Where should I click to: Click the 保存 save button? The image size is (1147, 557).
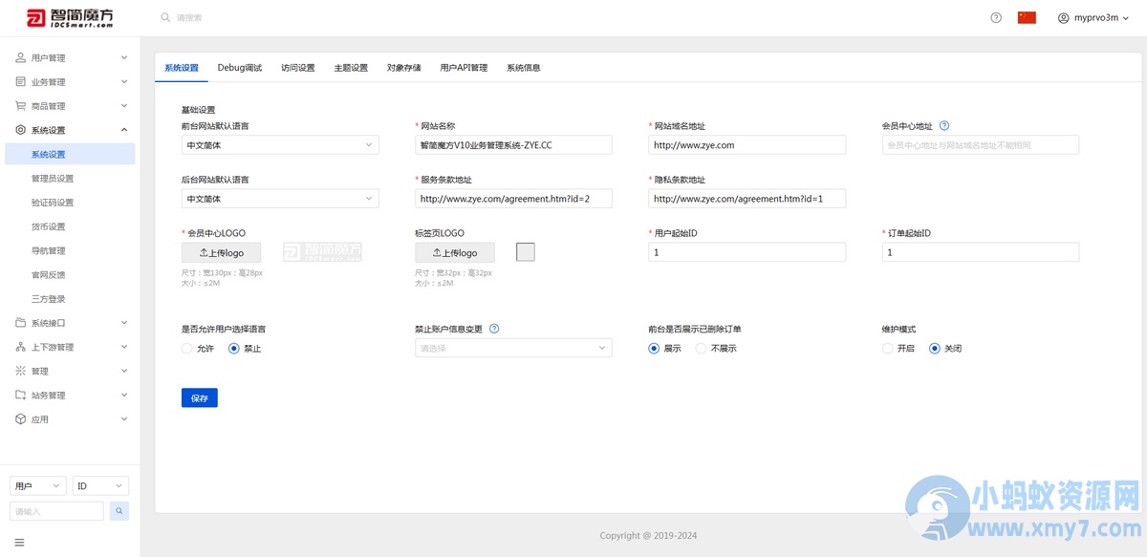pos(200,397)
